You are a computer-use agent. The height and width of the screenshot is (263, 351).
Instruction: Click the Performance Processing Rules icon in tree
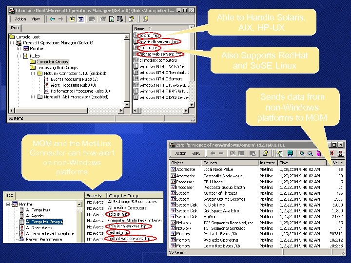pyautogui.click(x=46, y=91)
